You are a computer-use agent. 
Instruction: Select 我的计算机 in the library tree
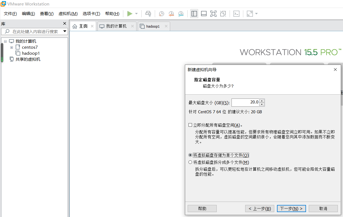pyautogui.click(x=26, y=41)
